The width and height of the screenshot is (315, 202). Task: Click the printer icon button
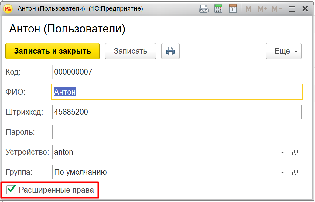(170, 51)
